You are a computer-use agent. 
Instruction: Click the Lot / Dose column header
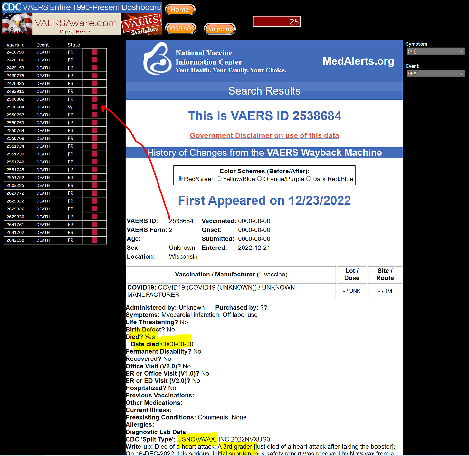click(x=351, y=274)
